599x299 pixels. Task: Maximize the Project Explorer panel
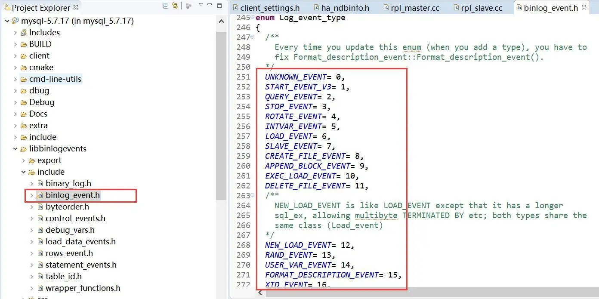pyautogui.click(x=219, y=6)
